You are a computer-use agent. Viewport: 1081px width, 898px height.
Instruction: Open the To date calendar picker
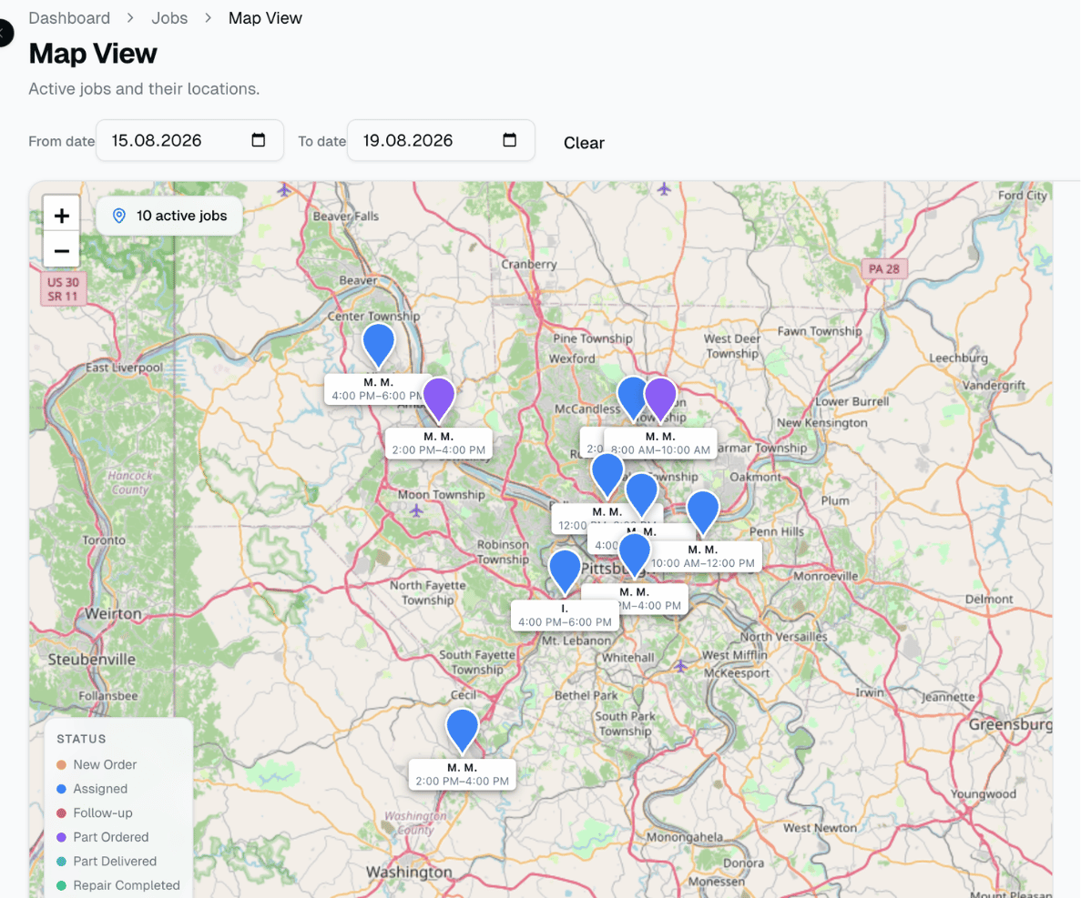pyautogui.click(x=509, y=140)
